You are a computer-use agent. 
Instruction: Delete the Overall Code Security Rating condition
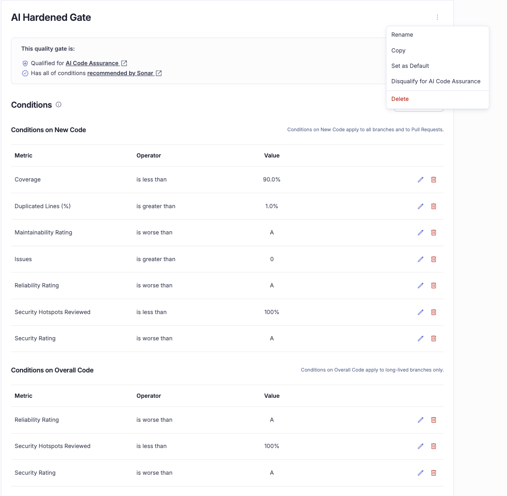[x=434, y=473]
